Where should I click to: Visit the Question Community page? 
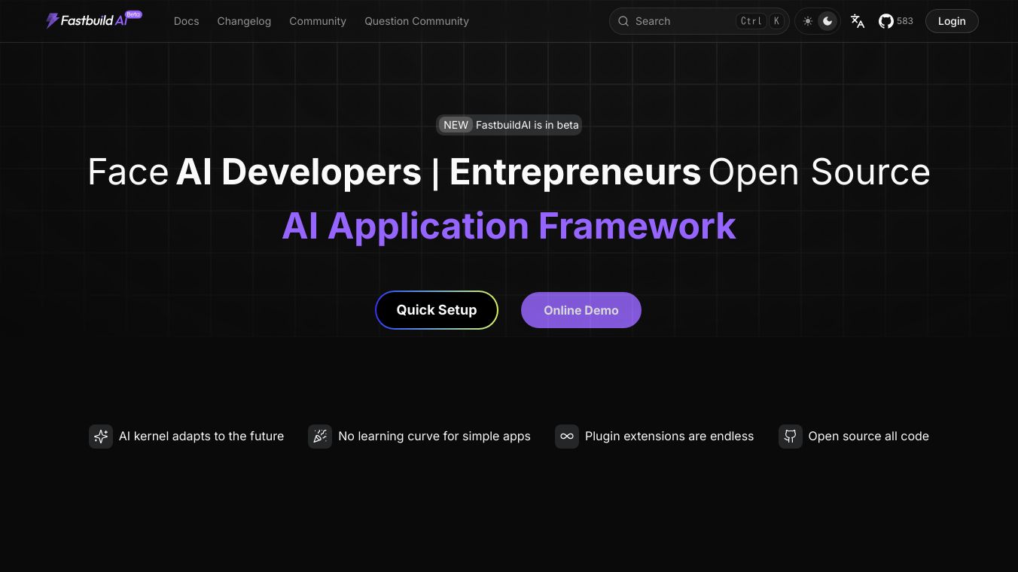tap(416, 21)
